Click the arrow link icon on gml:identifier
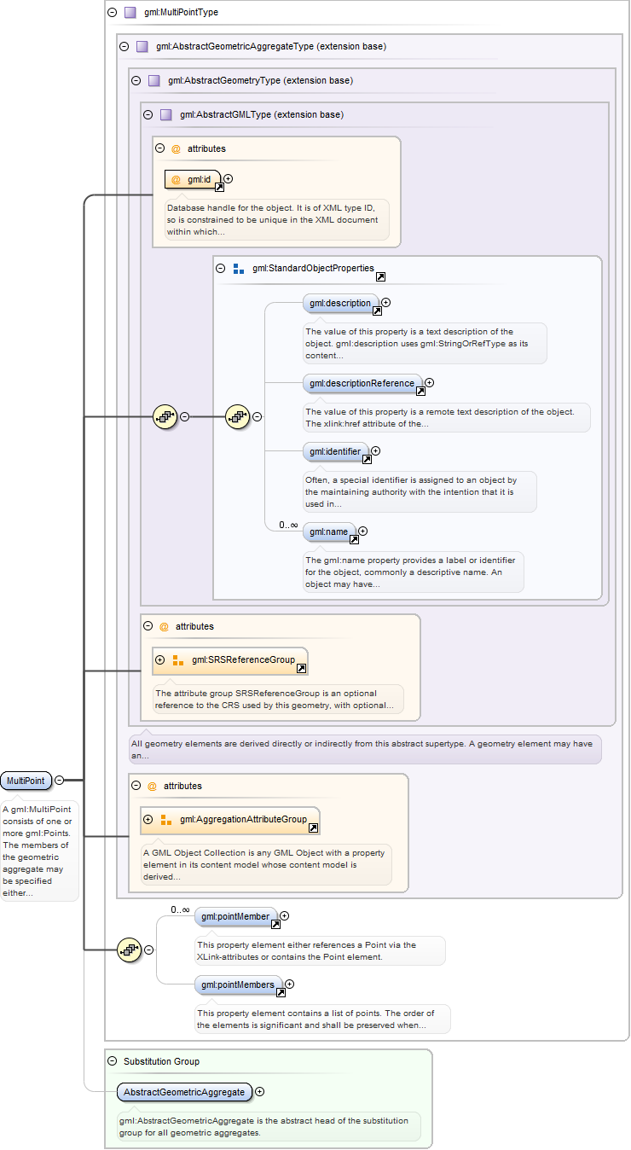The height and width of the screenshot is (1150, 631). point(366,460)
